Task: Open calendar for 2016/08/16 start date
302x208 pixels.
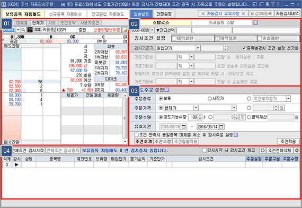Action: click(184, 127)
